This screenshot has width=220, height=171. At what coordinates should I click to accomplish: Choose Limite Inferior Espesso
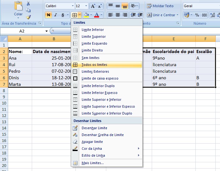click(x=107, y=93)
